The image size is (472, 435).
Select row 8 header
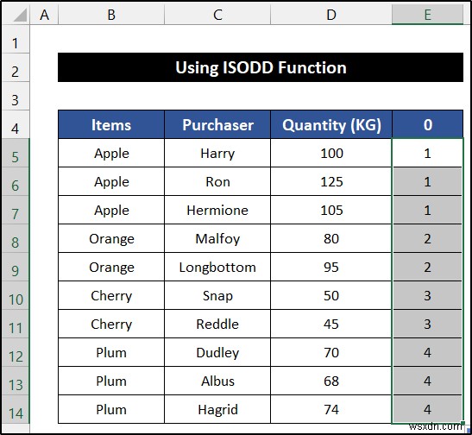pyautogui.click(x=15, y=238)
